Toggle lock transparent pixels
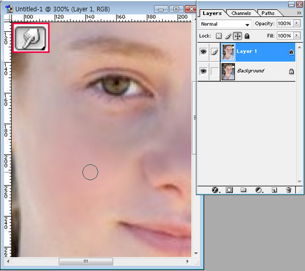Viewport: 305px width, 271px height. click(x=219, y=36)
